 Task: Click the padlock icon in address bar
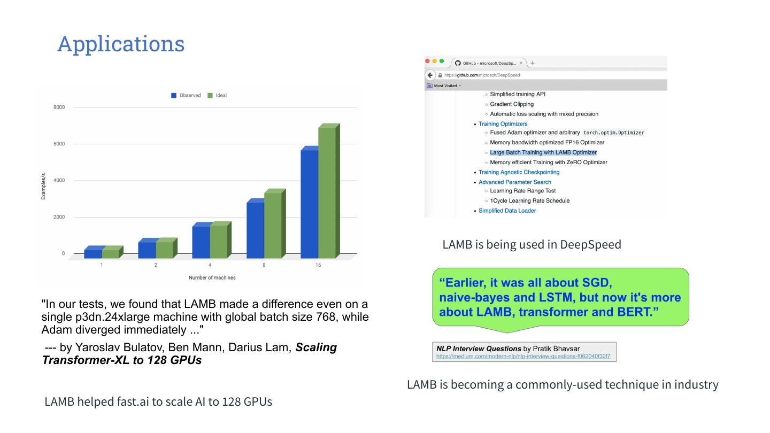[x=440, y=75]
